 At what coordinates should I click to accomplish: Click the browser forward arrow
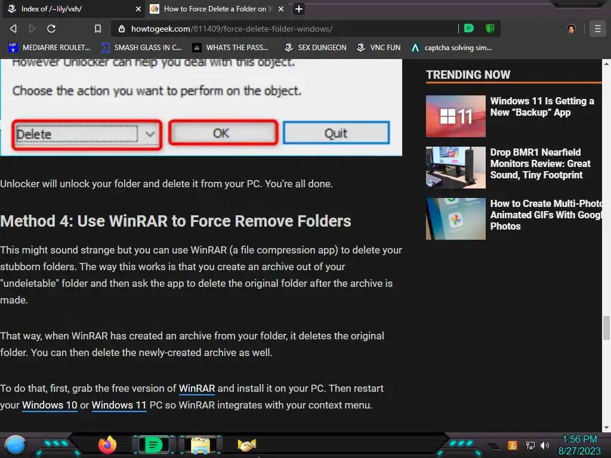point(32,29)
